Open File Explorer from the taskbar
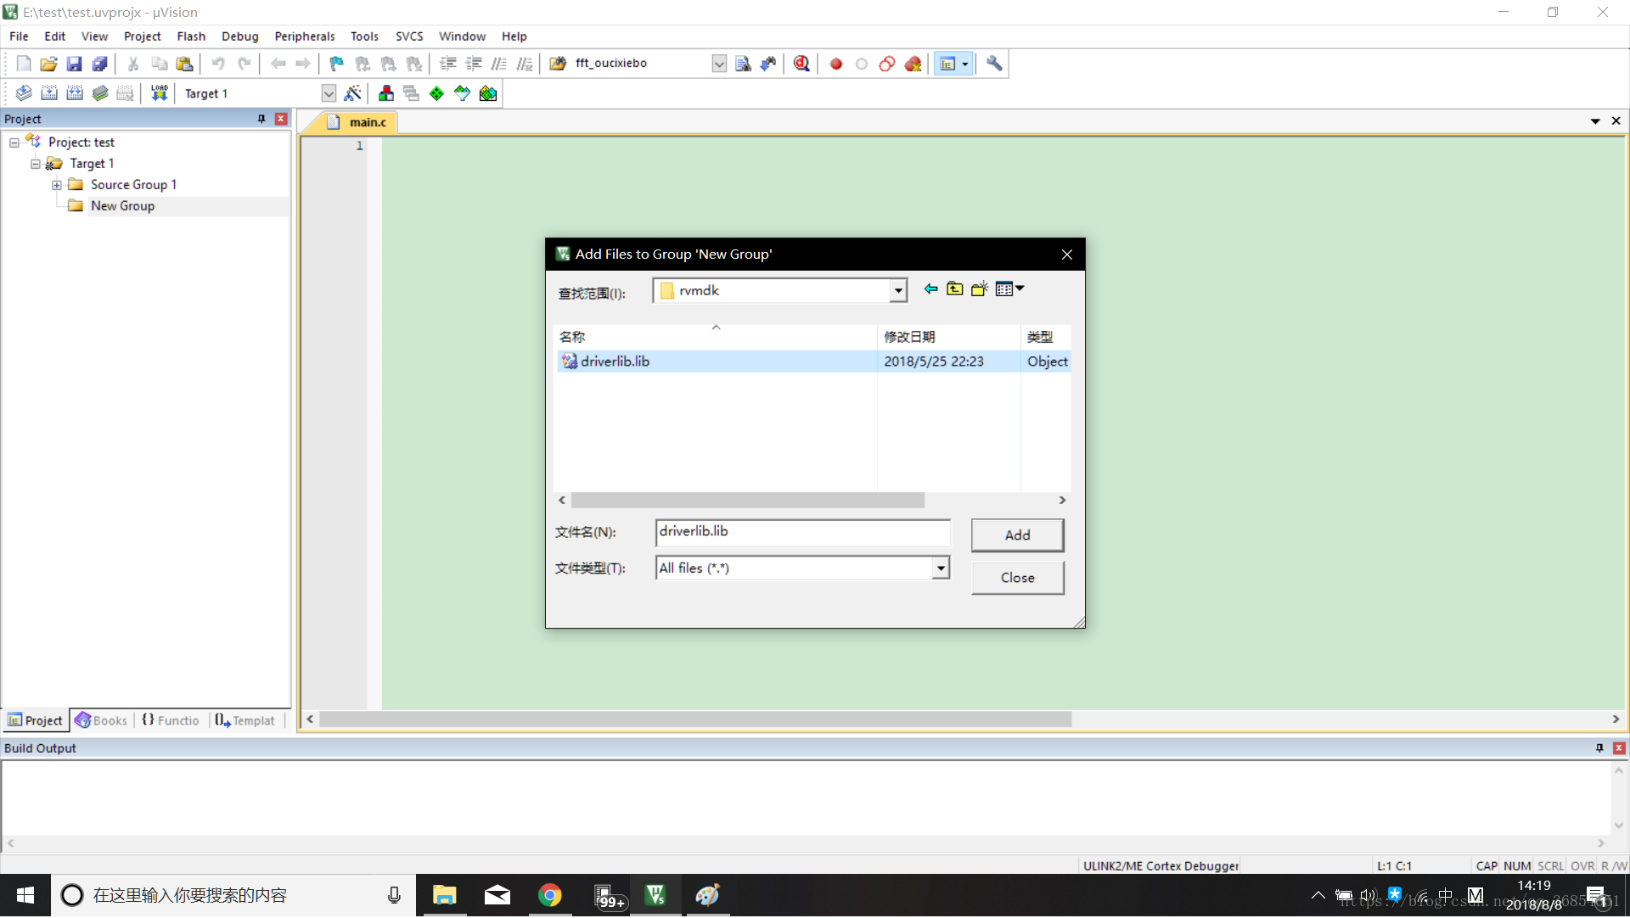This screenshot has height=918, width=1630. click(x=444, y=896)
